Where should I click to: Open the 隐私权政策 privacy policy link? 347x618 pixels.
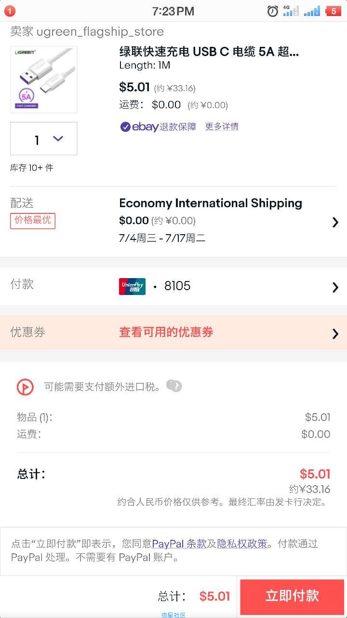pos(242,544)
